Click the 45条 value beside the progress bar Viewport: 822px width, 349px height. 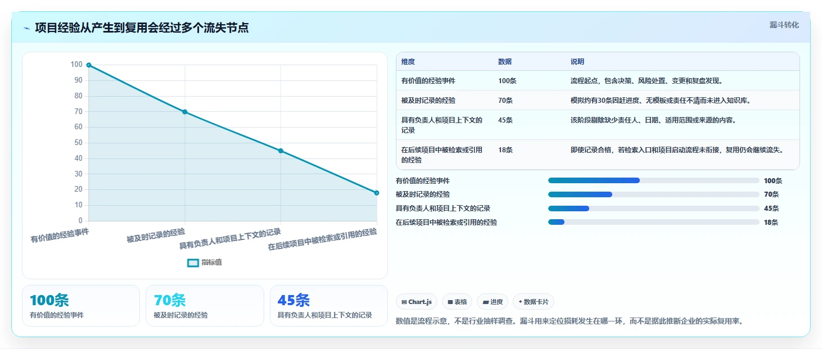pos(771,209)
